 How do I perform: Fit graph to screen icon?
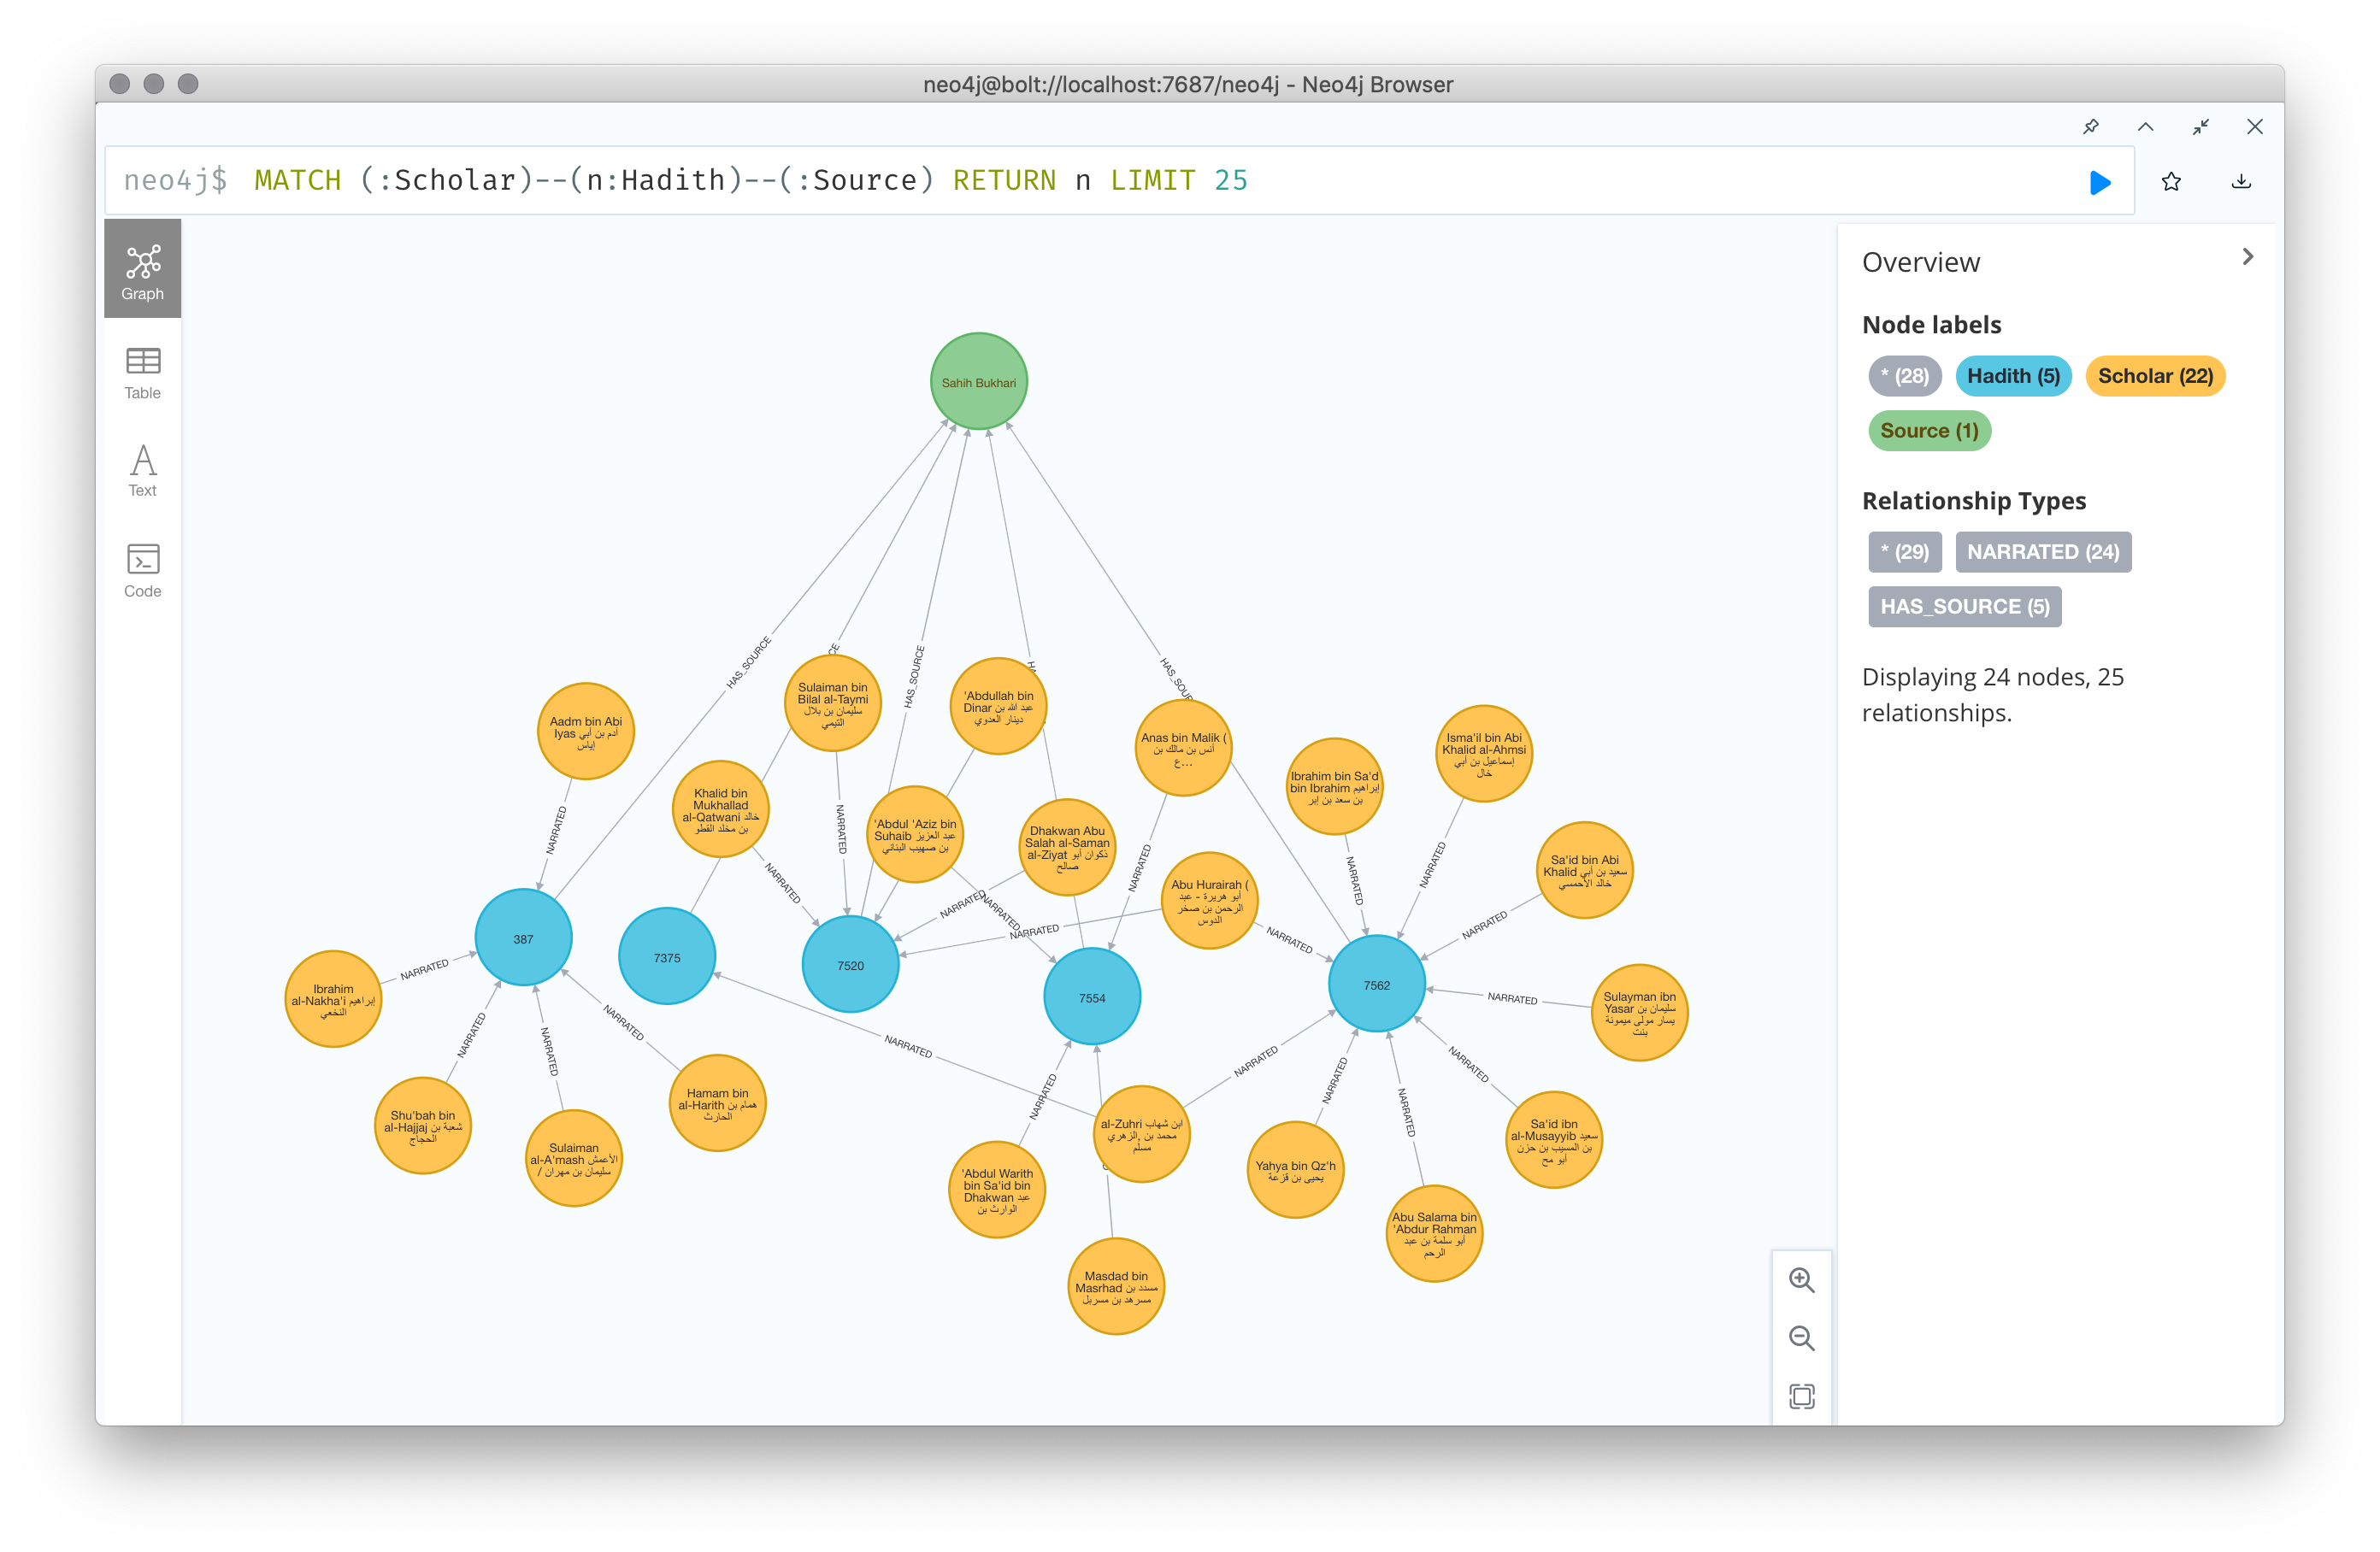pos(1801,1396)
